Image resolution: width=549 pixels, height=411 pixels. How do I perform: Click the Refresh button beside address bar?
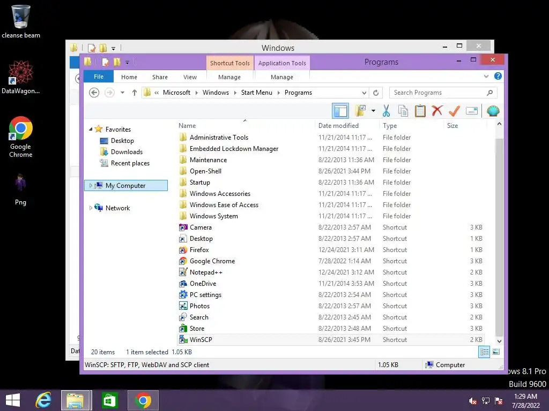point(376,93)
